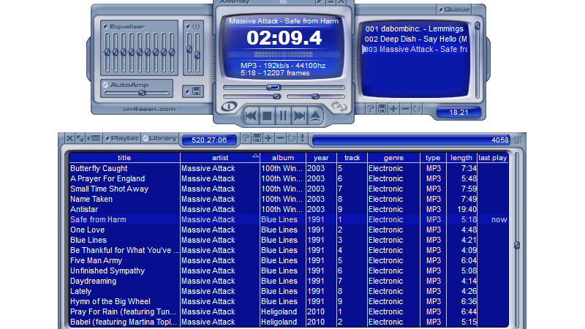Image resolution: width=585 pixels, height=329 pixels.
Task: Switch to the Library tab
Action: (160, 138)
